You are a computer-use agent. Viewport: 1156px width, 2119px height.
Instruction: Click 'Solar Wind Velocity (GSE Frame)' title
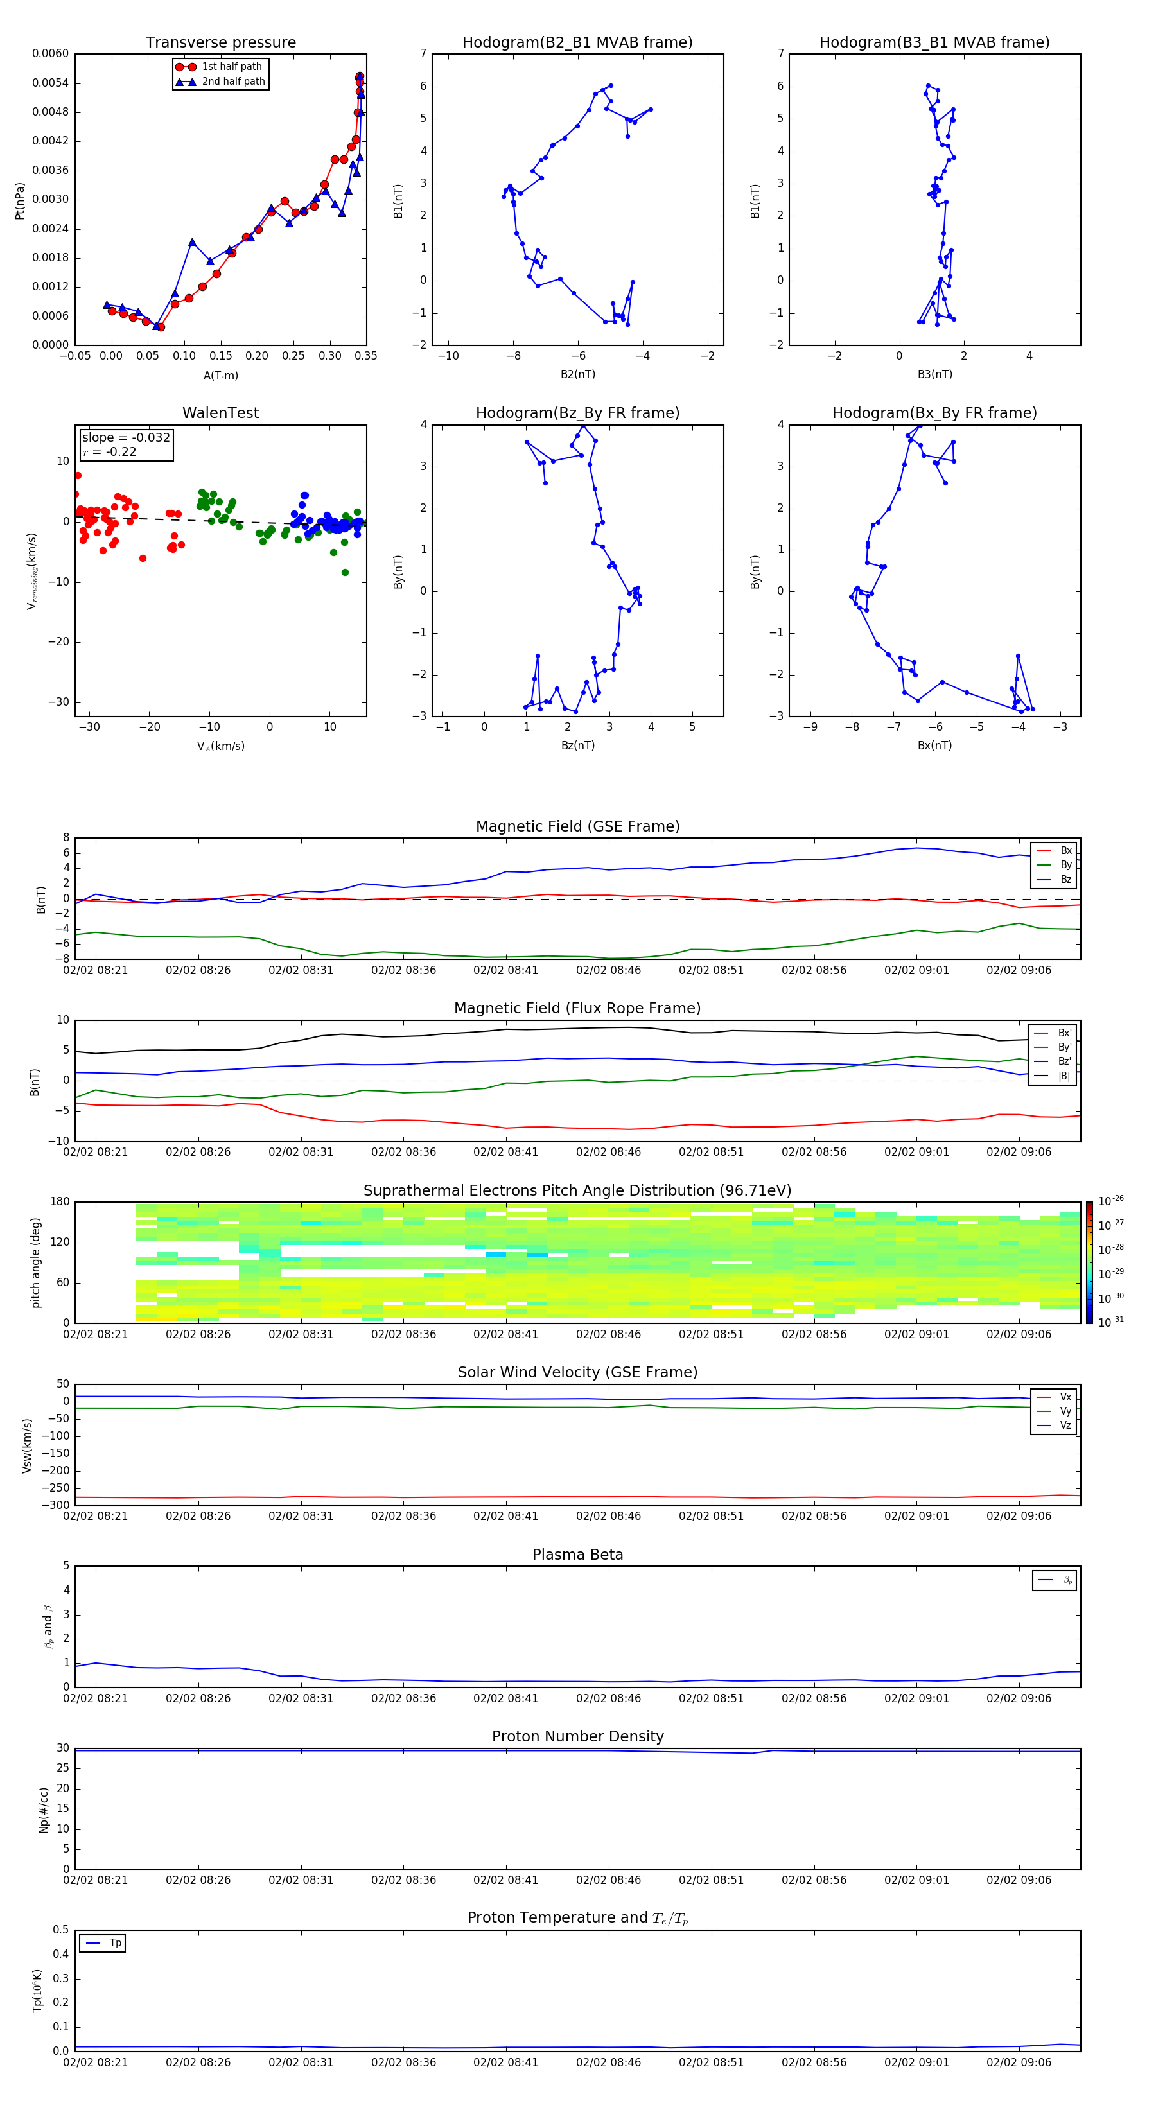577,1372
